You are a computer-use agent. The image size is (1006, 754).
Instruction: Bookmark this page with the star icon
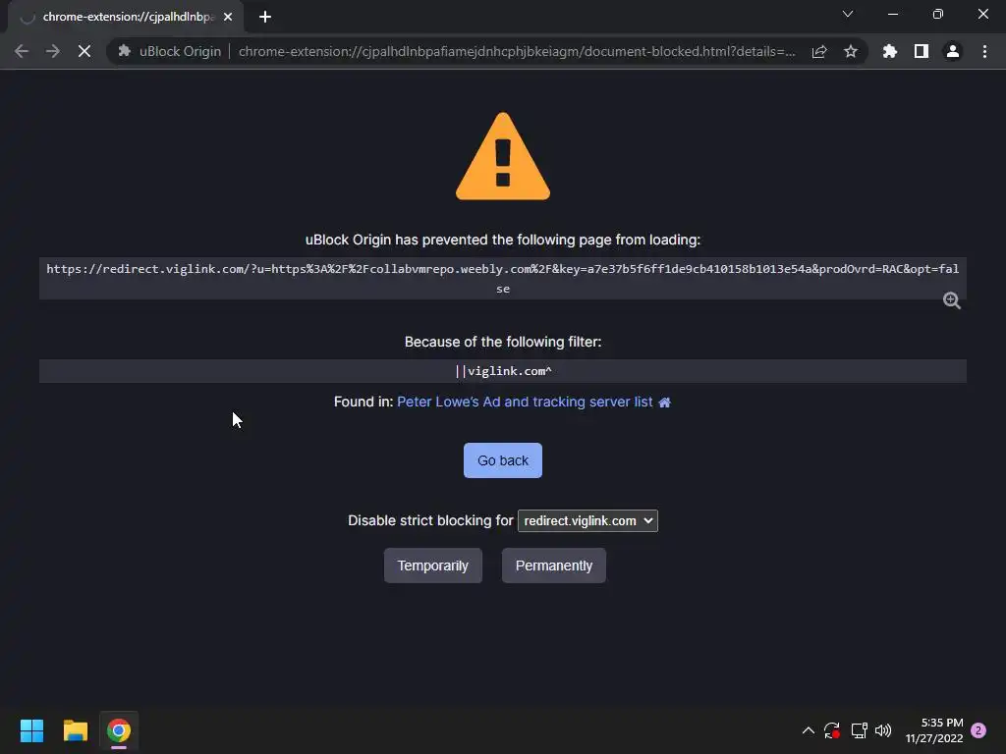pos(851,51)
